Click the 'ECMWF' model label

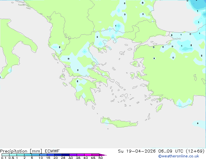(x=52, y=151)
